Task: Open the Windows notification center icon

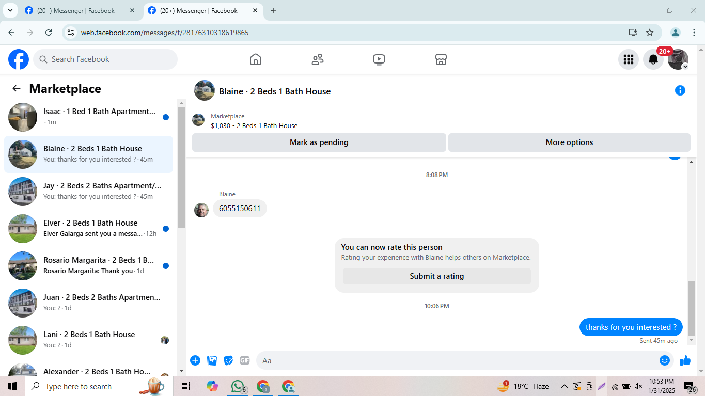Action: (690, 386)
